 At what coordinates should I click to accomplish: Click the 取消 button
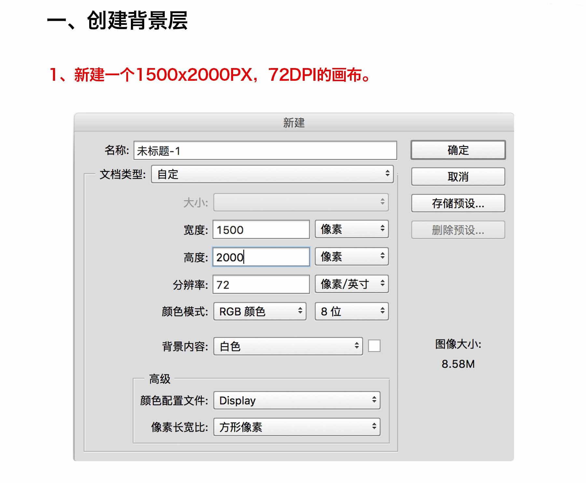(x=458, y=177)
